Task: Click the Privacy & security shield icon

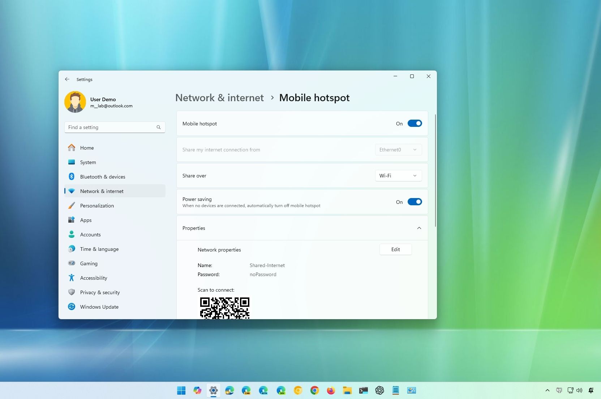Action: 72,292
